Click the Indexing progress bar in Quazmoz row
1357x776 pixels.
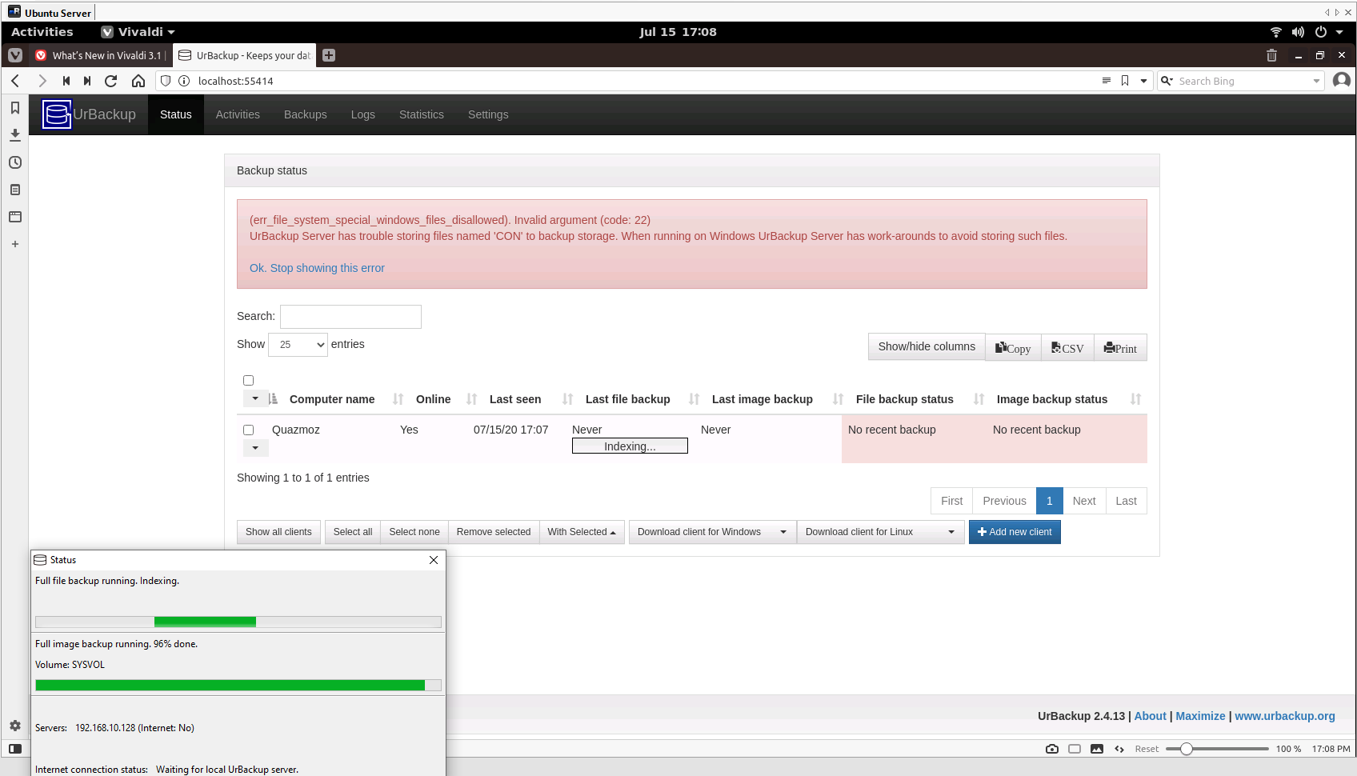(630, 446)
